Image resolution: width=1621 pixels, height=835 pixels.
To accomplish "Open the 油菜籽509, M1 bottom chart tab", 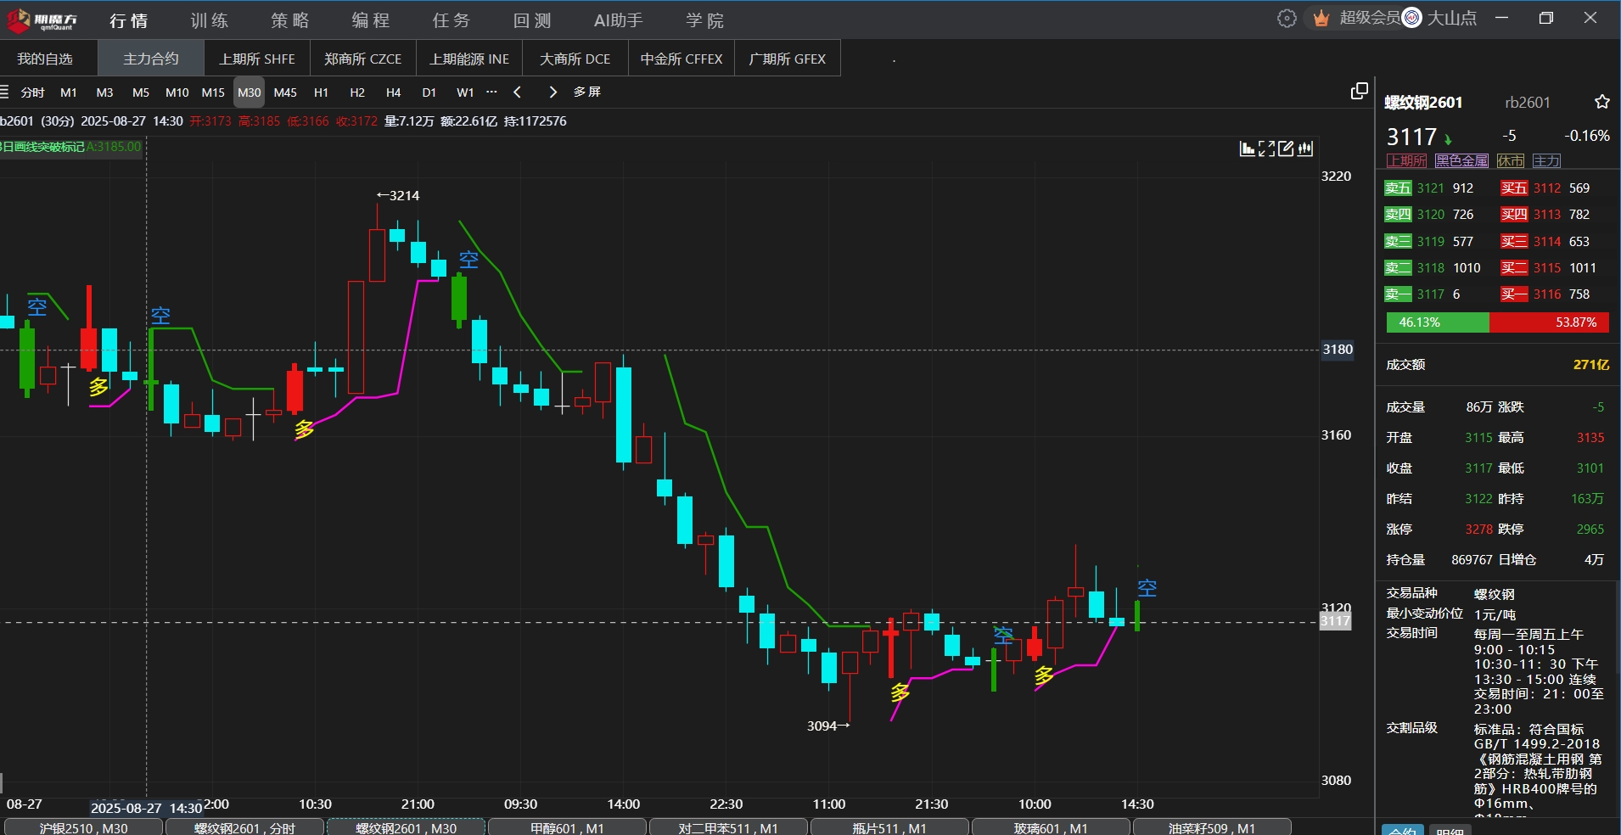I will tap(1212, 827).
